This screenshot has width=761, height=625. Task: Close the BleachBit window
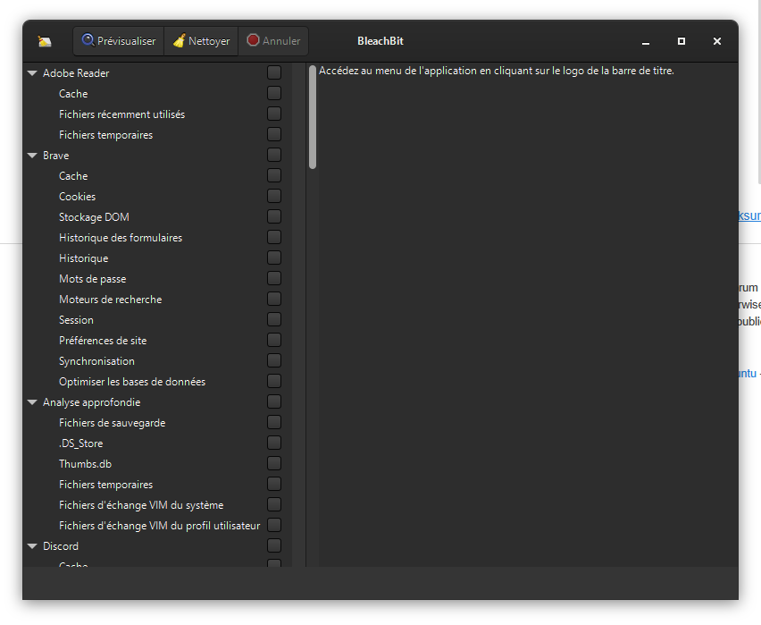click(716, 42)
